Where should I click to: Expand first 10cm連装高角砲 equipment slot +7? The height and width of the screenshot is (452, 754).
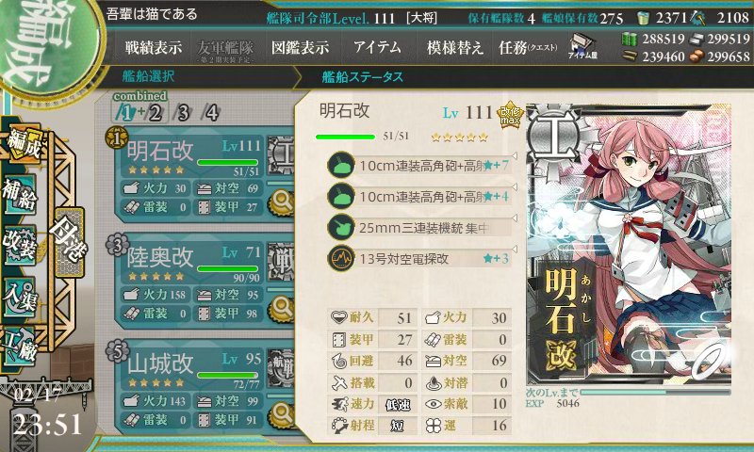point(419,165)
